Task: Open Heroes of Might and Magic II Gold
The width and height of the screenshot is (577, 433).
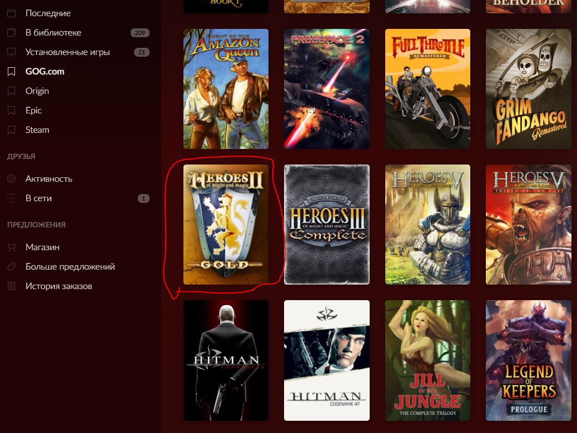Action: pos(226,225)
